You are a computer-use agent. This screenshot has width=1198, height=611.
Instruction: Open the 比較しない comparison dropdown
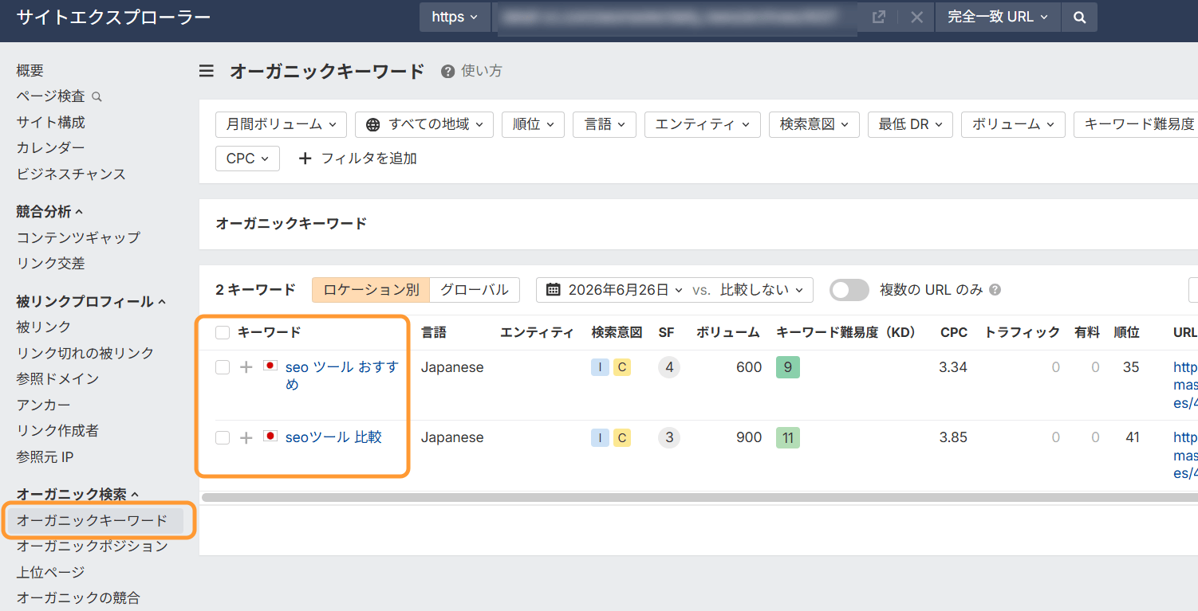click(762, 290)
